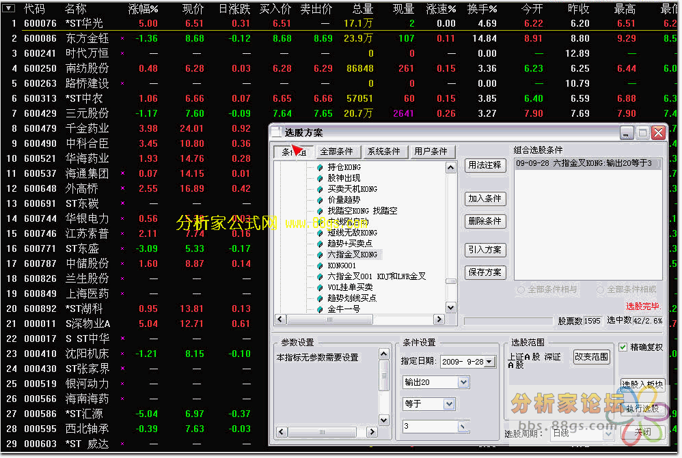Select 六指金叉KONG in the formula tree
This screenshot has height=458, width=682.
click(x=353, y=255)
